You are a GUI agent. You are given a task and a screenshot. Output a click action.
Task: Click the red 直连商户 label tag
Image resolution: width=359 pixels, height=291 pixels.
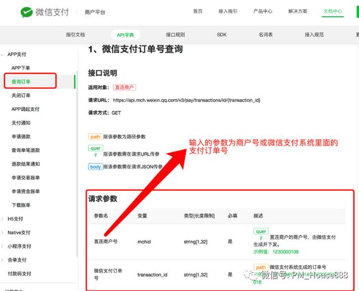click(124, 87)
